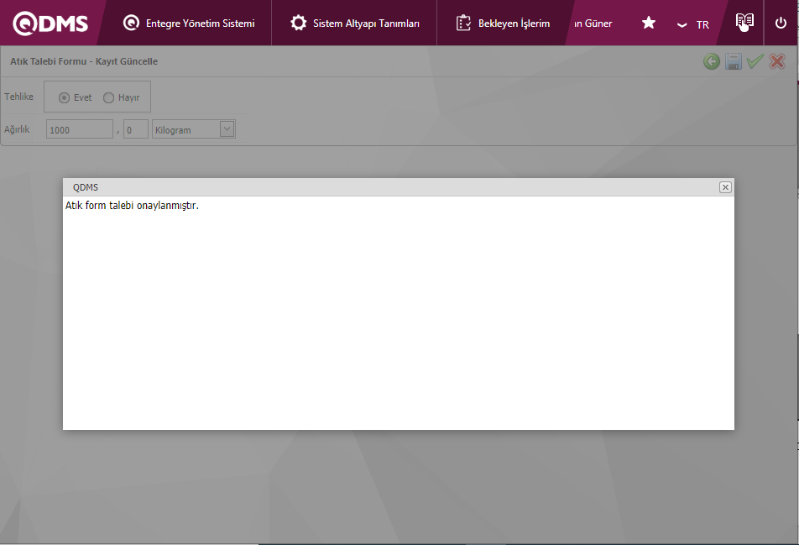Open Sistem Altyapı Tanımları menu
The height and width of the screenshot is (545, 799).
click(x=355, y=23)
